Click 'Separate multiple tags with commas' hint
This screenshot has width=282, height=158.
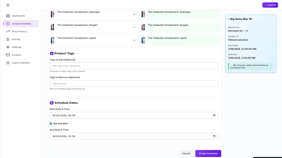point(67,71)
